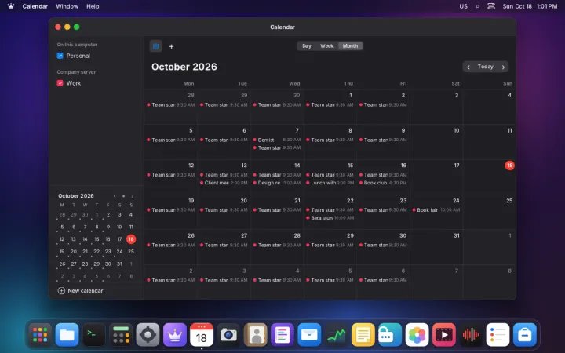The width and height of the screenshot is (565, 353).
Task: Open System Settings gear in dock
Action: pyautogui.click(x=148, y=335)
